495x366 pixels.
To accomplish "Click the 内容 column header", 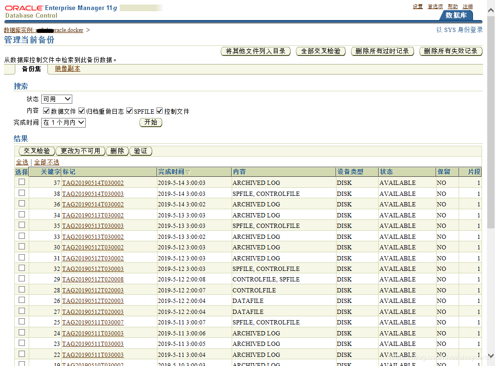I will click(x=239, y=172).
